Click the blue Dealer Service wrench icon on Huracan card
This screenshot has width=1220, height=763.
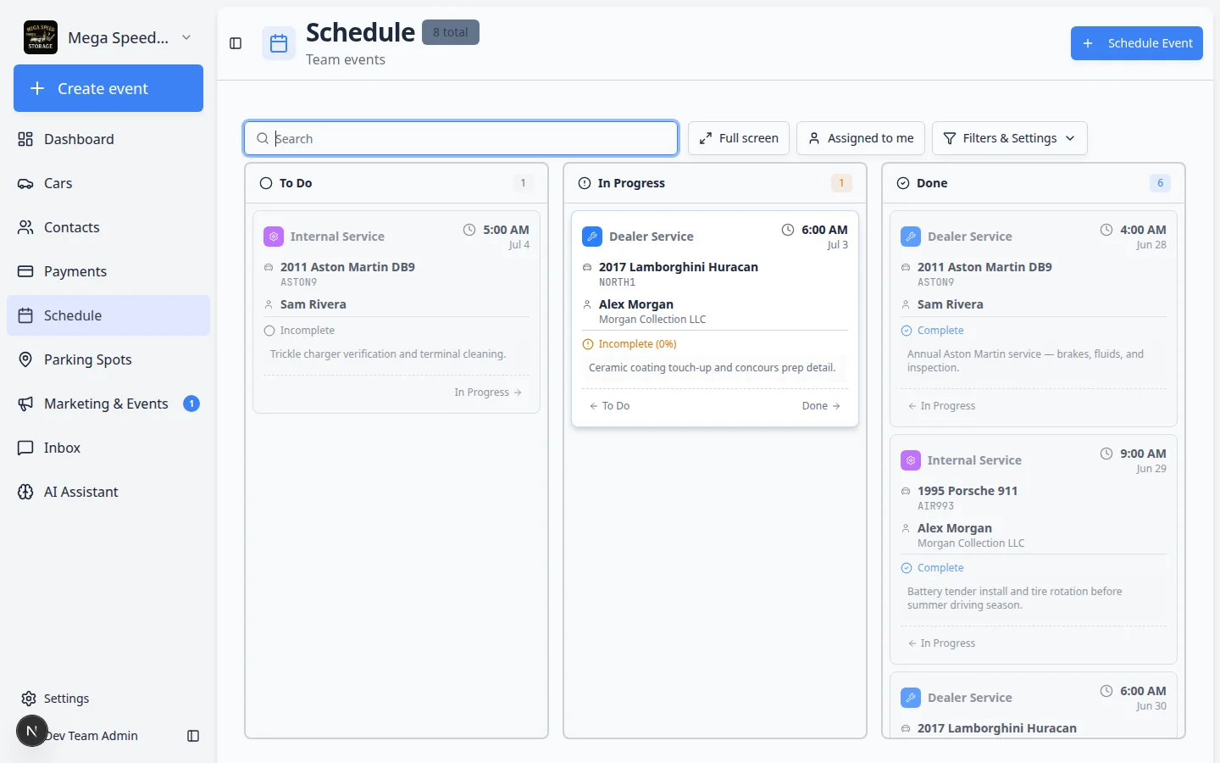(592, 237)
